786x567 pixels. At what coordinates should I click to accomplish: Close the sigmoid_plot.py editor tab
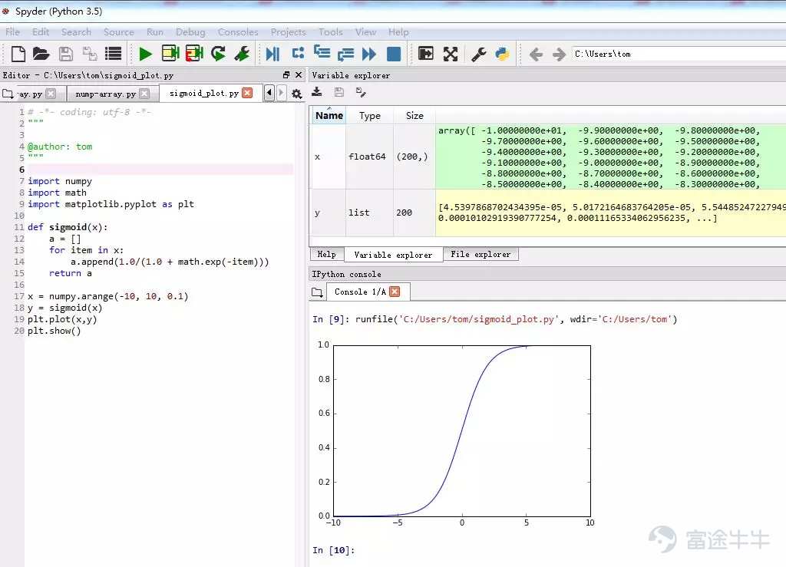pyautogui.click(x=246, y=93)
